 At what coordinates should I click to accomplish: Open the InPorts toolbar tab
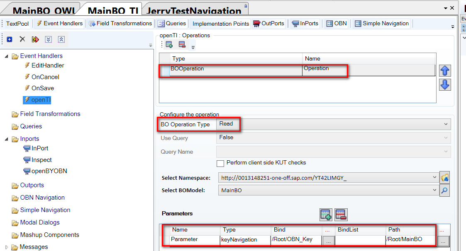coord(305,23)
